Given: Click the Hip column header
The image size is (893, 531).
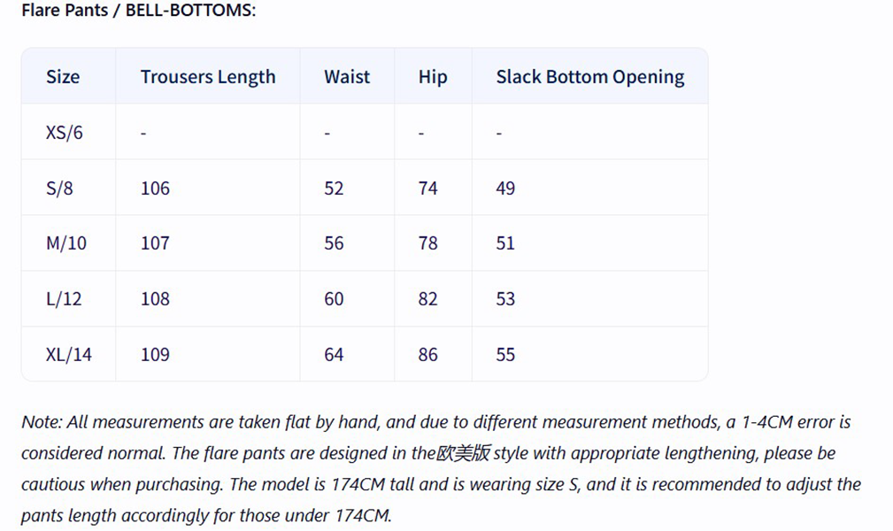Looking at the screenshot, I should 433,77.
